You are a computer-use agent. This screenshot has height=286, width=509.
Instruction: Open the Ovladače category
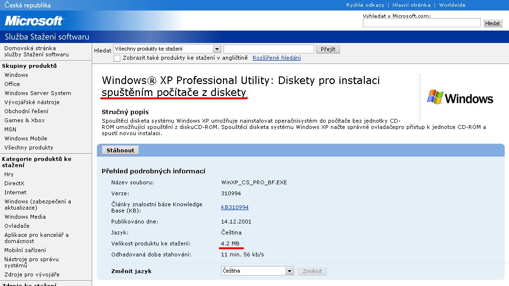[x=17, y=226]
